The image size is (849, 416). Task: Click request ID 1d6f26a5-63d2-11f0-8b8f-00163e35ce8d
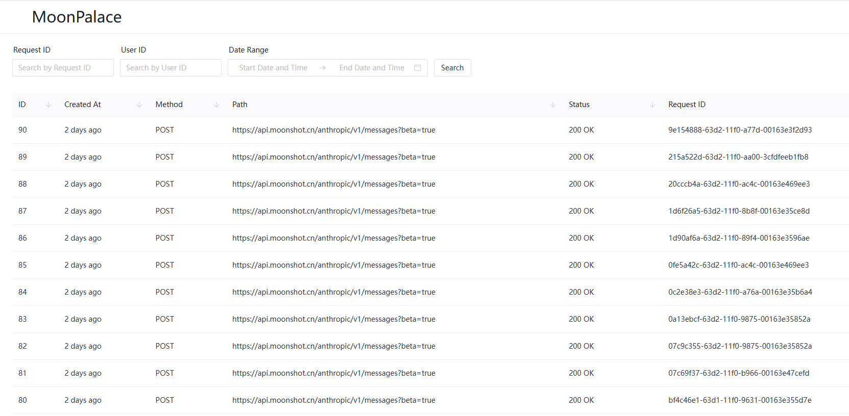click(x=739, y=211)
